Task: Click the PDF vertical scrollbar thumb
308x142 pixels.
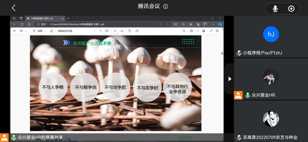Action: (222, 53)
